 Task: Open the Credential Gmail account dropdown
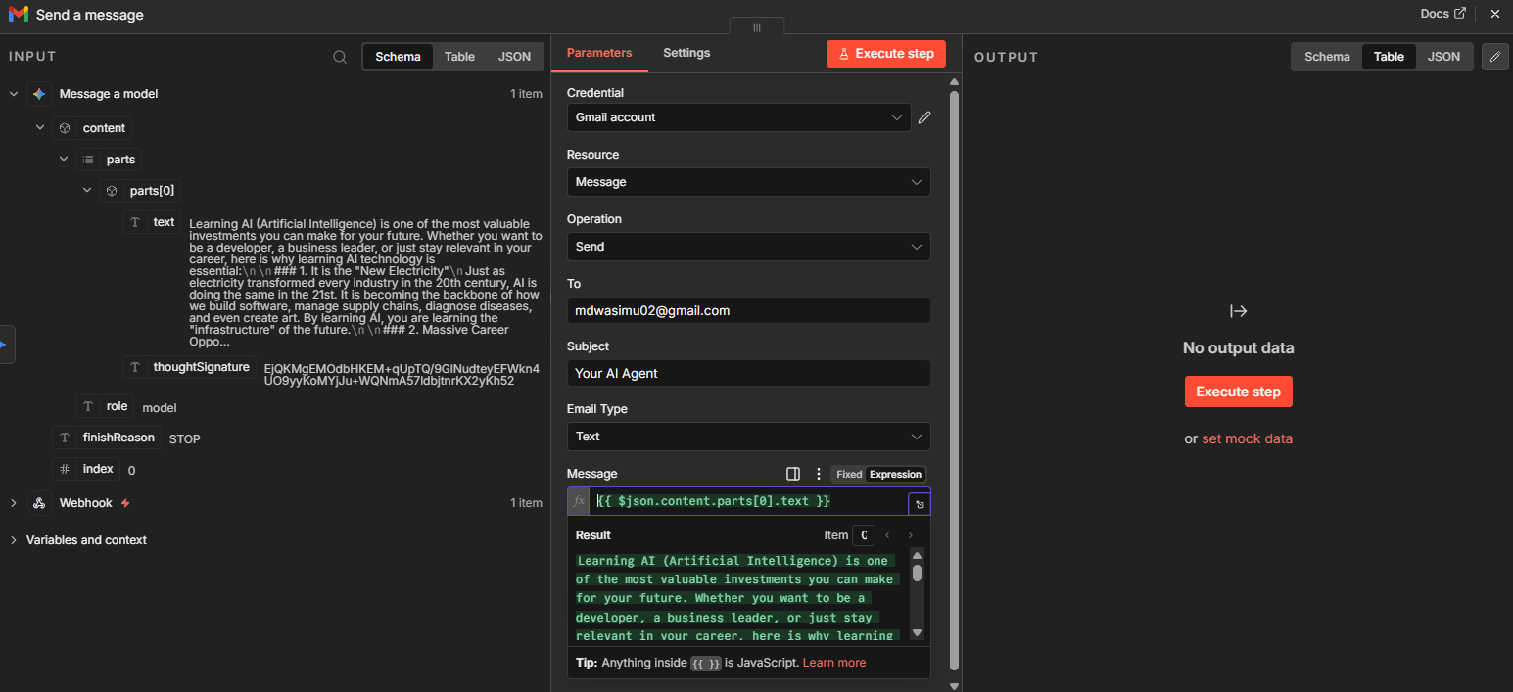pyautogui.click(x=739, y=117)
